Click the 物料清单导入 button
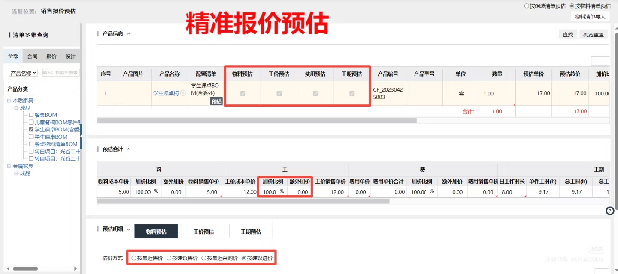The height and width of the screenshot is (274, 618). [590, 17]
